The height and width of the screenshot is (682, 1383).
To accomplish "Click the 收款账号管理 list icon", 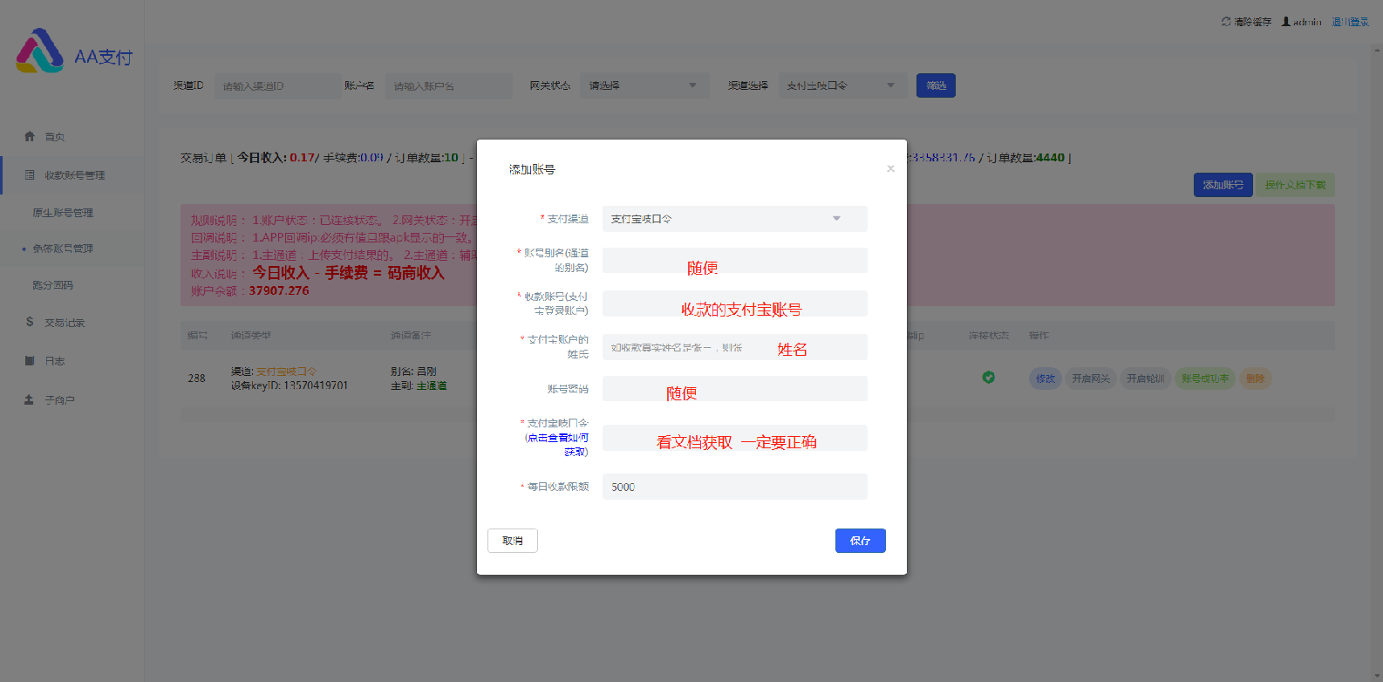I will pos(30,174).
